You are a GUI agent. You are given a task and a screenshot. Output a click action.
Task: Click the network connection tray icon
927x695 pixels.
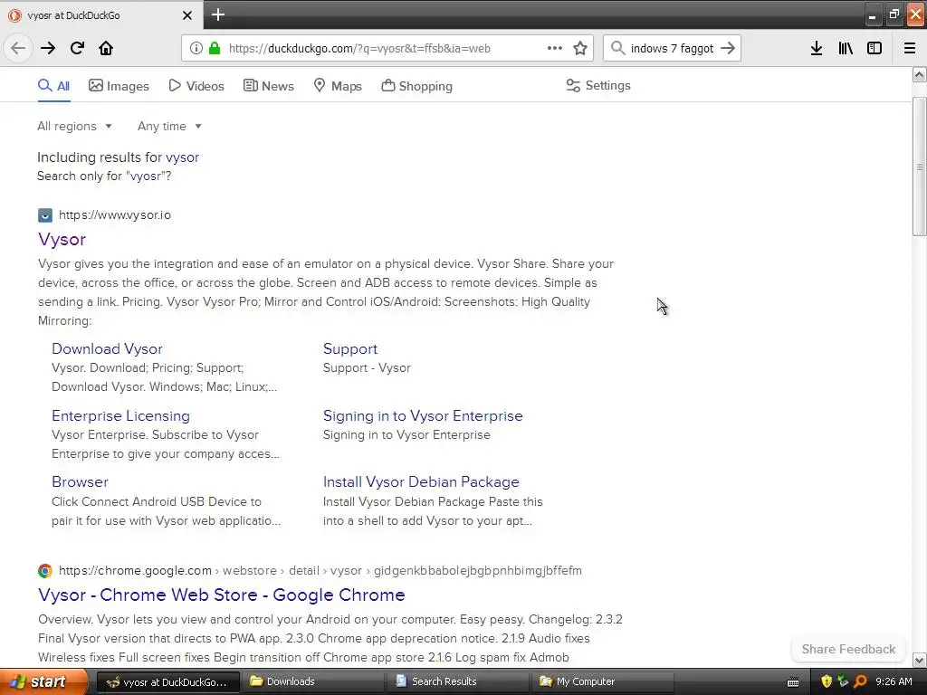843,681
